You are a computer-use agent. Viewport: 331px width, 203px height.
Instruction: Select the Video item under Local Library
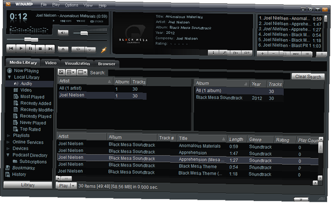[26, 90]
